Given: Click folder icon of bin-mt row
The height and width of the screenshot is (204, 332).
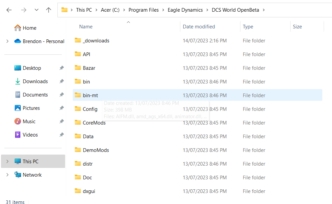Looking at the screenshot, I should pyautogui.click(x=78, y=95).
